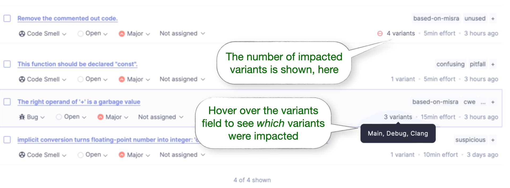Select the Bug icon on the garbage value issue
510x188 pixels.
23,117
